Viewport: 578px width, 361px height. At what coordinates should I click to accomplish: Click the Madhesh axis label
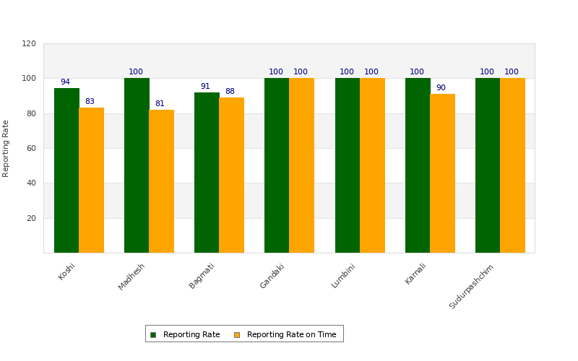click(x=131, y=277)
